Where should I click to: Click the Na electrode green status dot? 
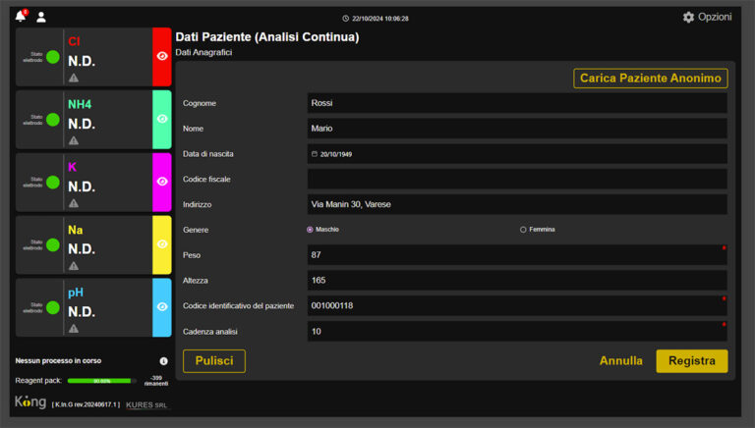point(53,244)
